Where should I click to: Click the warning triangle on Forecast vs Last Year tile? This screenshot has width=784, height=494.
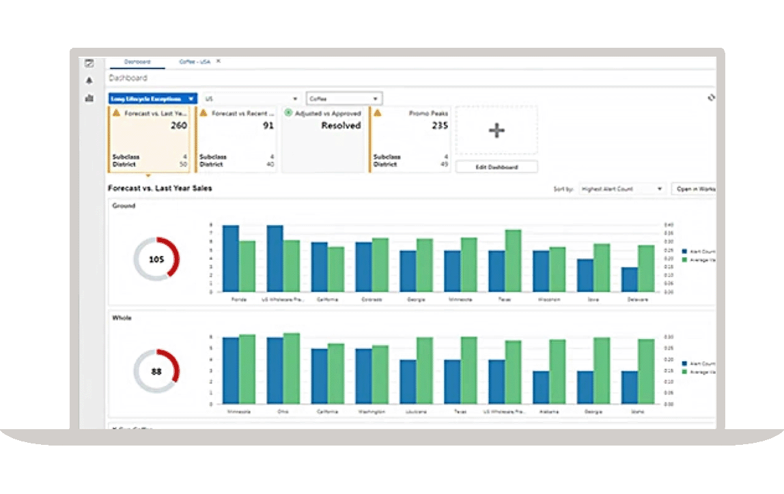pyautogui.click(x=117, y=113)
